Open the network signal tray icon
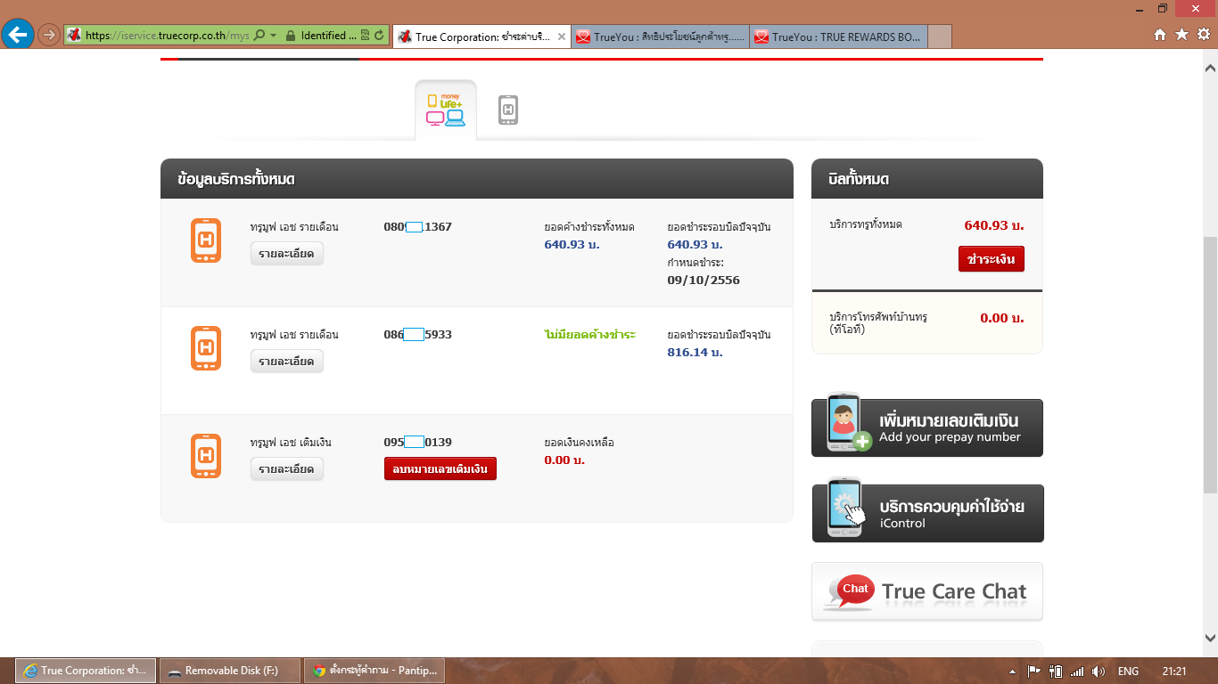The height and width of the screenshot is (684, 1218). click(x=1077, y=672)
